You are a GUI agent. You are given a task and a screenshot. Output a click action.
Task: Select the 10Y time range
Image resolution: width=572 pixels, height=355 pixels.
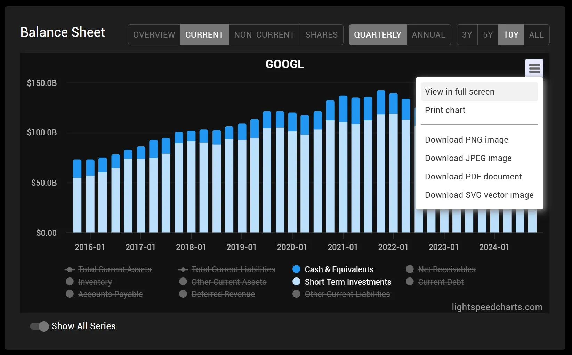511,35
